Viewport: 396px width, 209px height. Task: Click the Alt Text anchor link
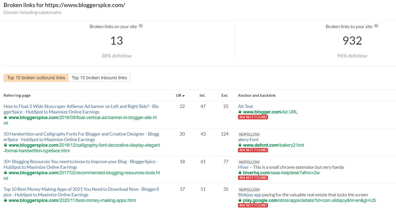click(x=245, y=106)
